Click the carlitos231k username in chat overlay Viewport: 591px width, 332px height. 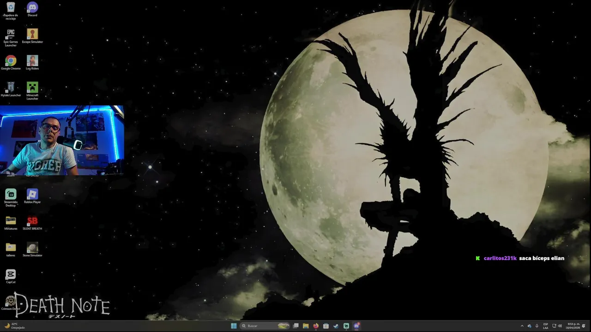click(x=500, y=258)
